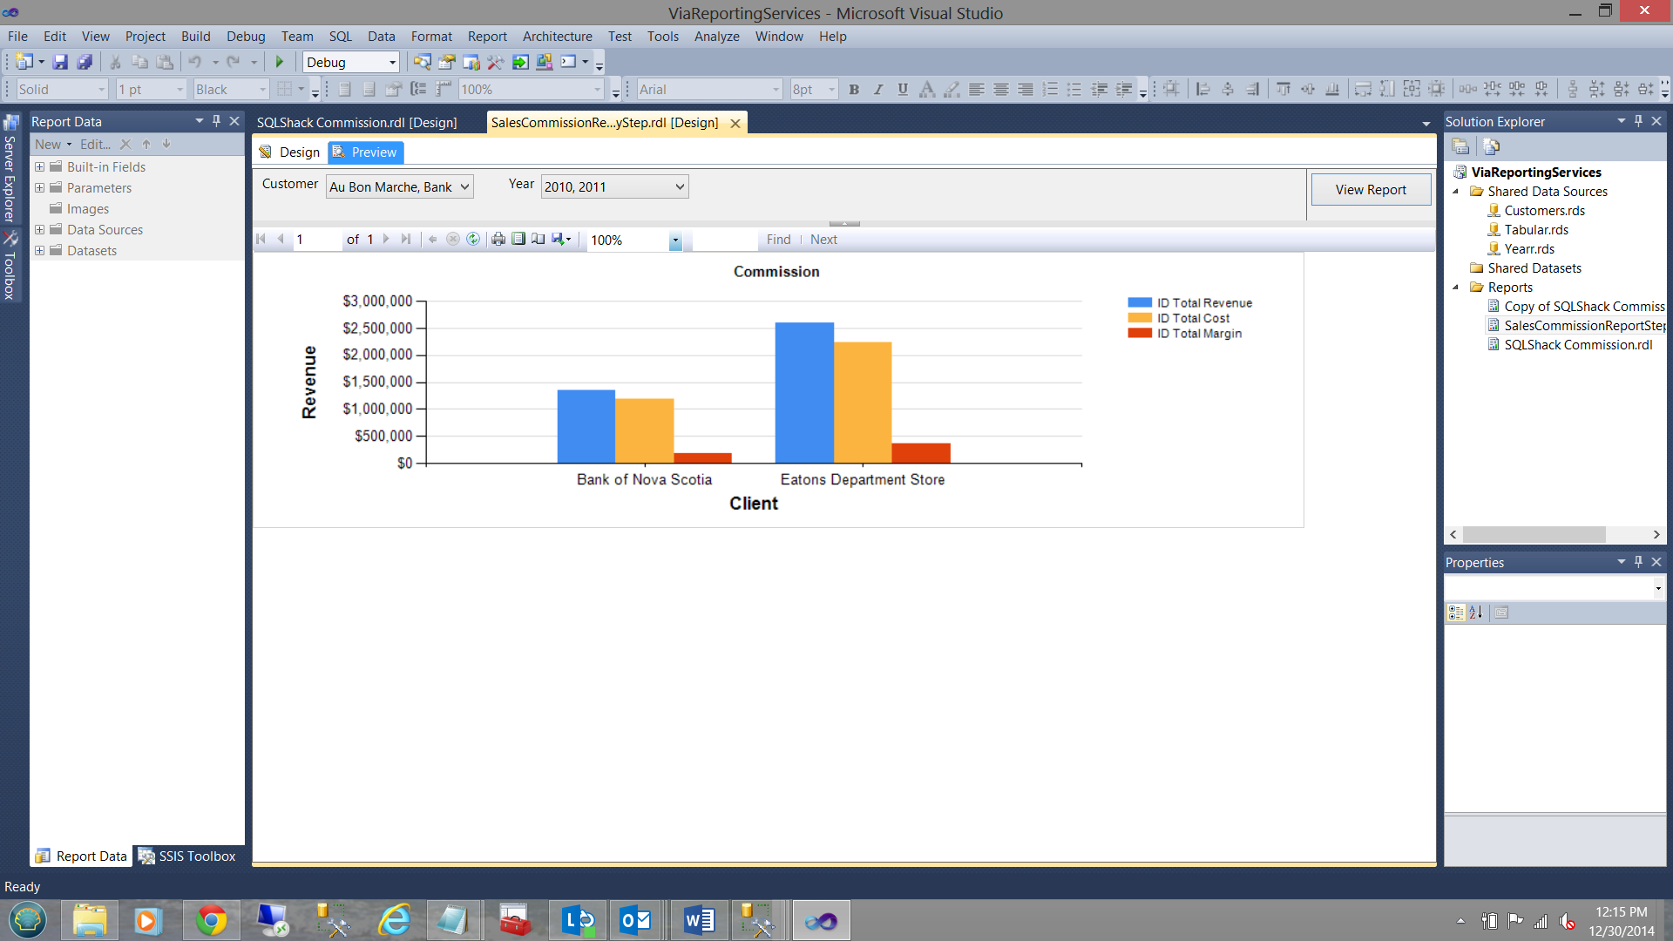Open Chrome from the taskbar
The height and width of the screenshot is (941, 1673).
[211, 920]
